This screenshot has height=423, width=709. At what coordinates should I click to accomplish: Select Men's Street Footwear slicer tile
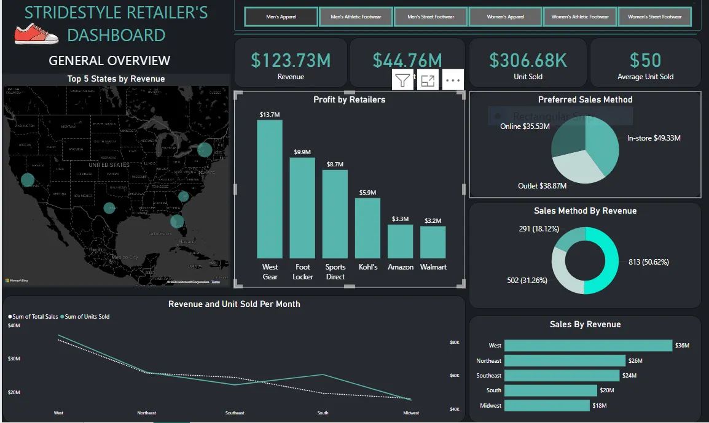point(431,17)
